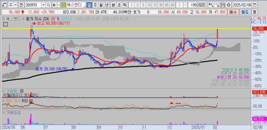Select the yearly (년) chart tab
This screenshot has width=267, height=130.
[x=107, y=5]
